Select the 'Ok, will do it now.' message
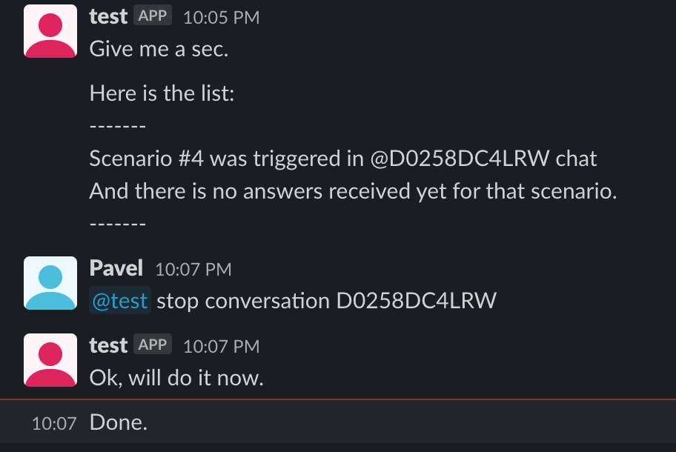Screen dimensions: 676x452 coord(176,379)
